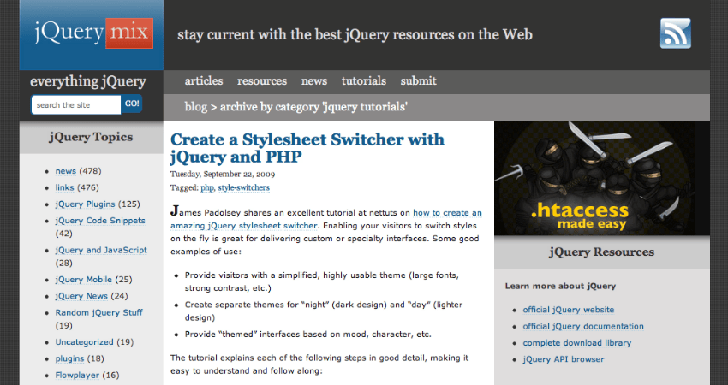
Task: Open the articles menu item
Action: (x=204, y=80)
